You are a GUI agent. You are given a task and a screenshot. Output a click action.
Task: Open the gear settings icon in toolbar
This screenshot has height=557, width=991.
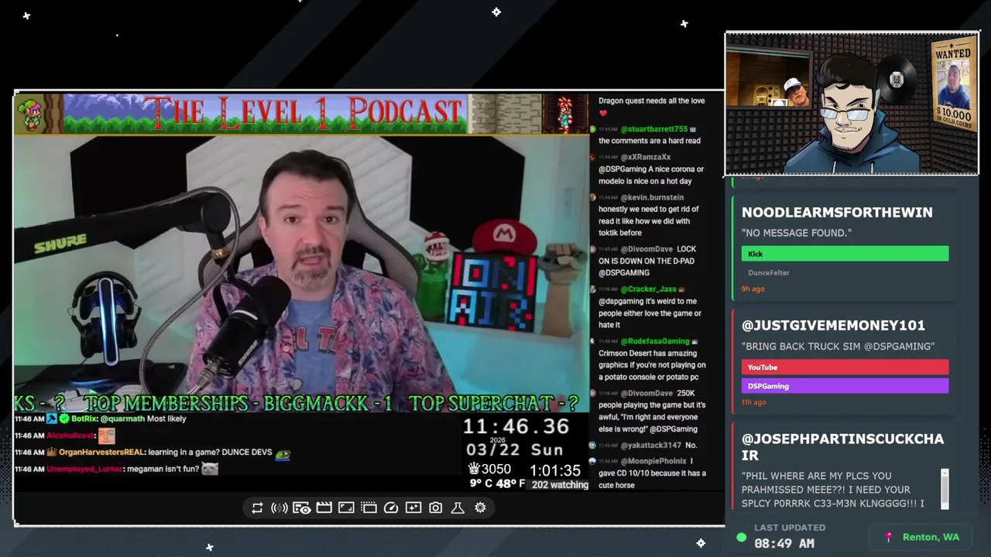pyautogui.click(x=480, y=507)
